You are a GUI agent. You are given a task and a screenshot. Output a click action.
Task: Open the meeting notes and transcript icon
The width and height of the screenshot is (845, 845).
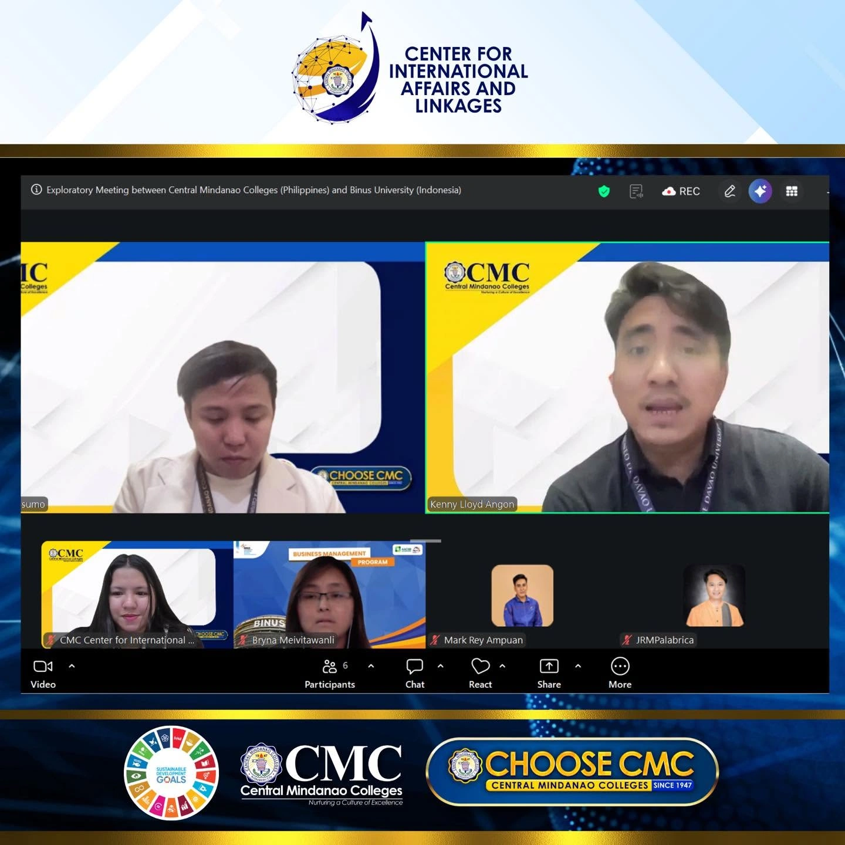(636, 191)
